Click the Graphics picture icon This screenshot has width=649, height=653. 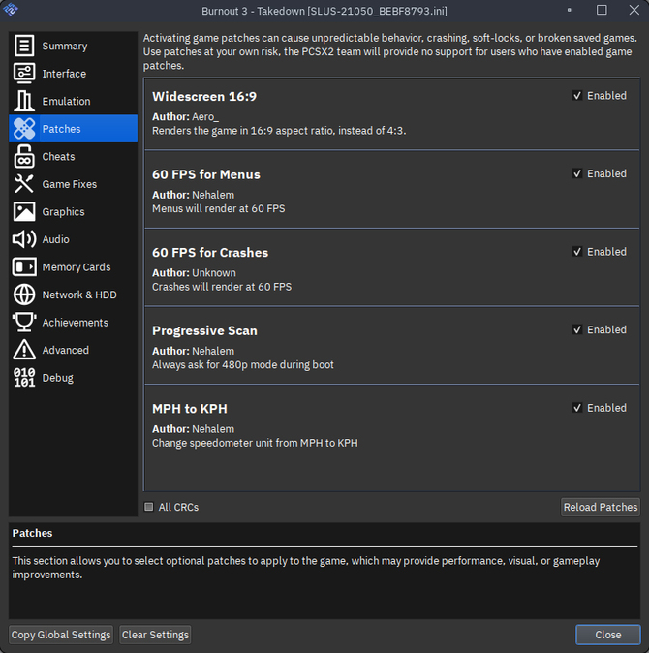pos(24,211)
